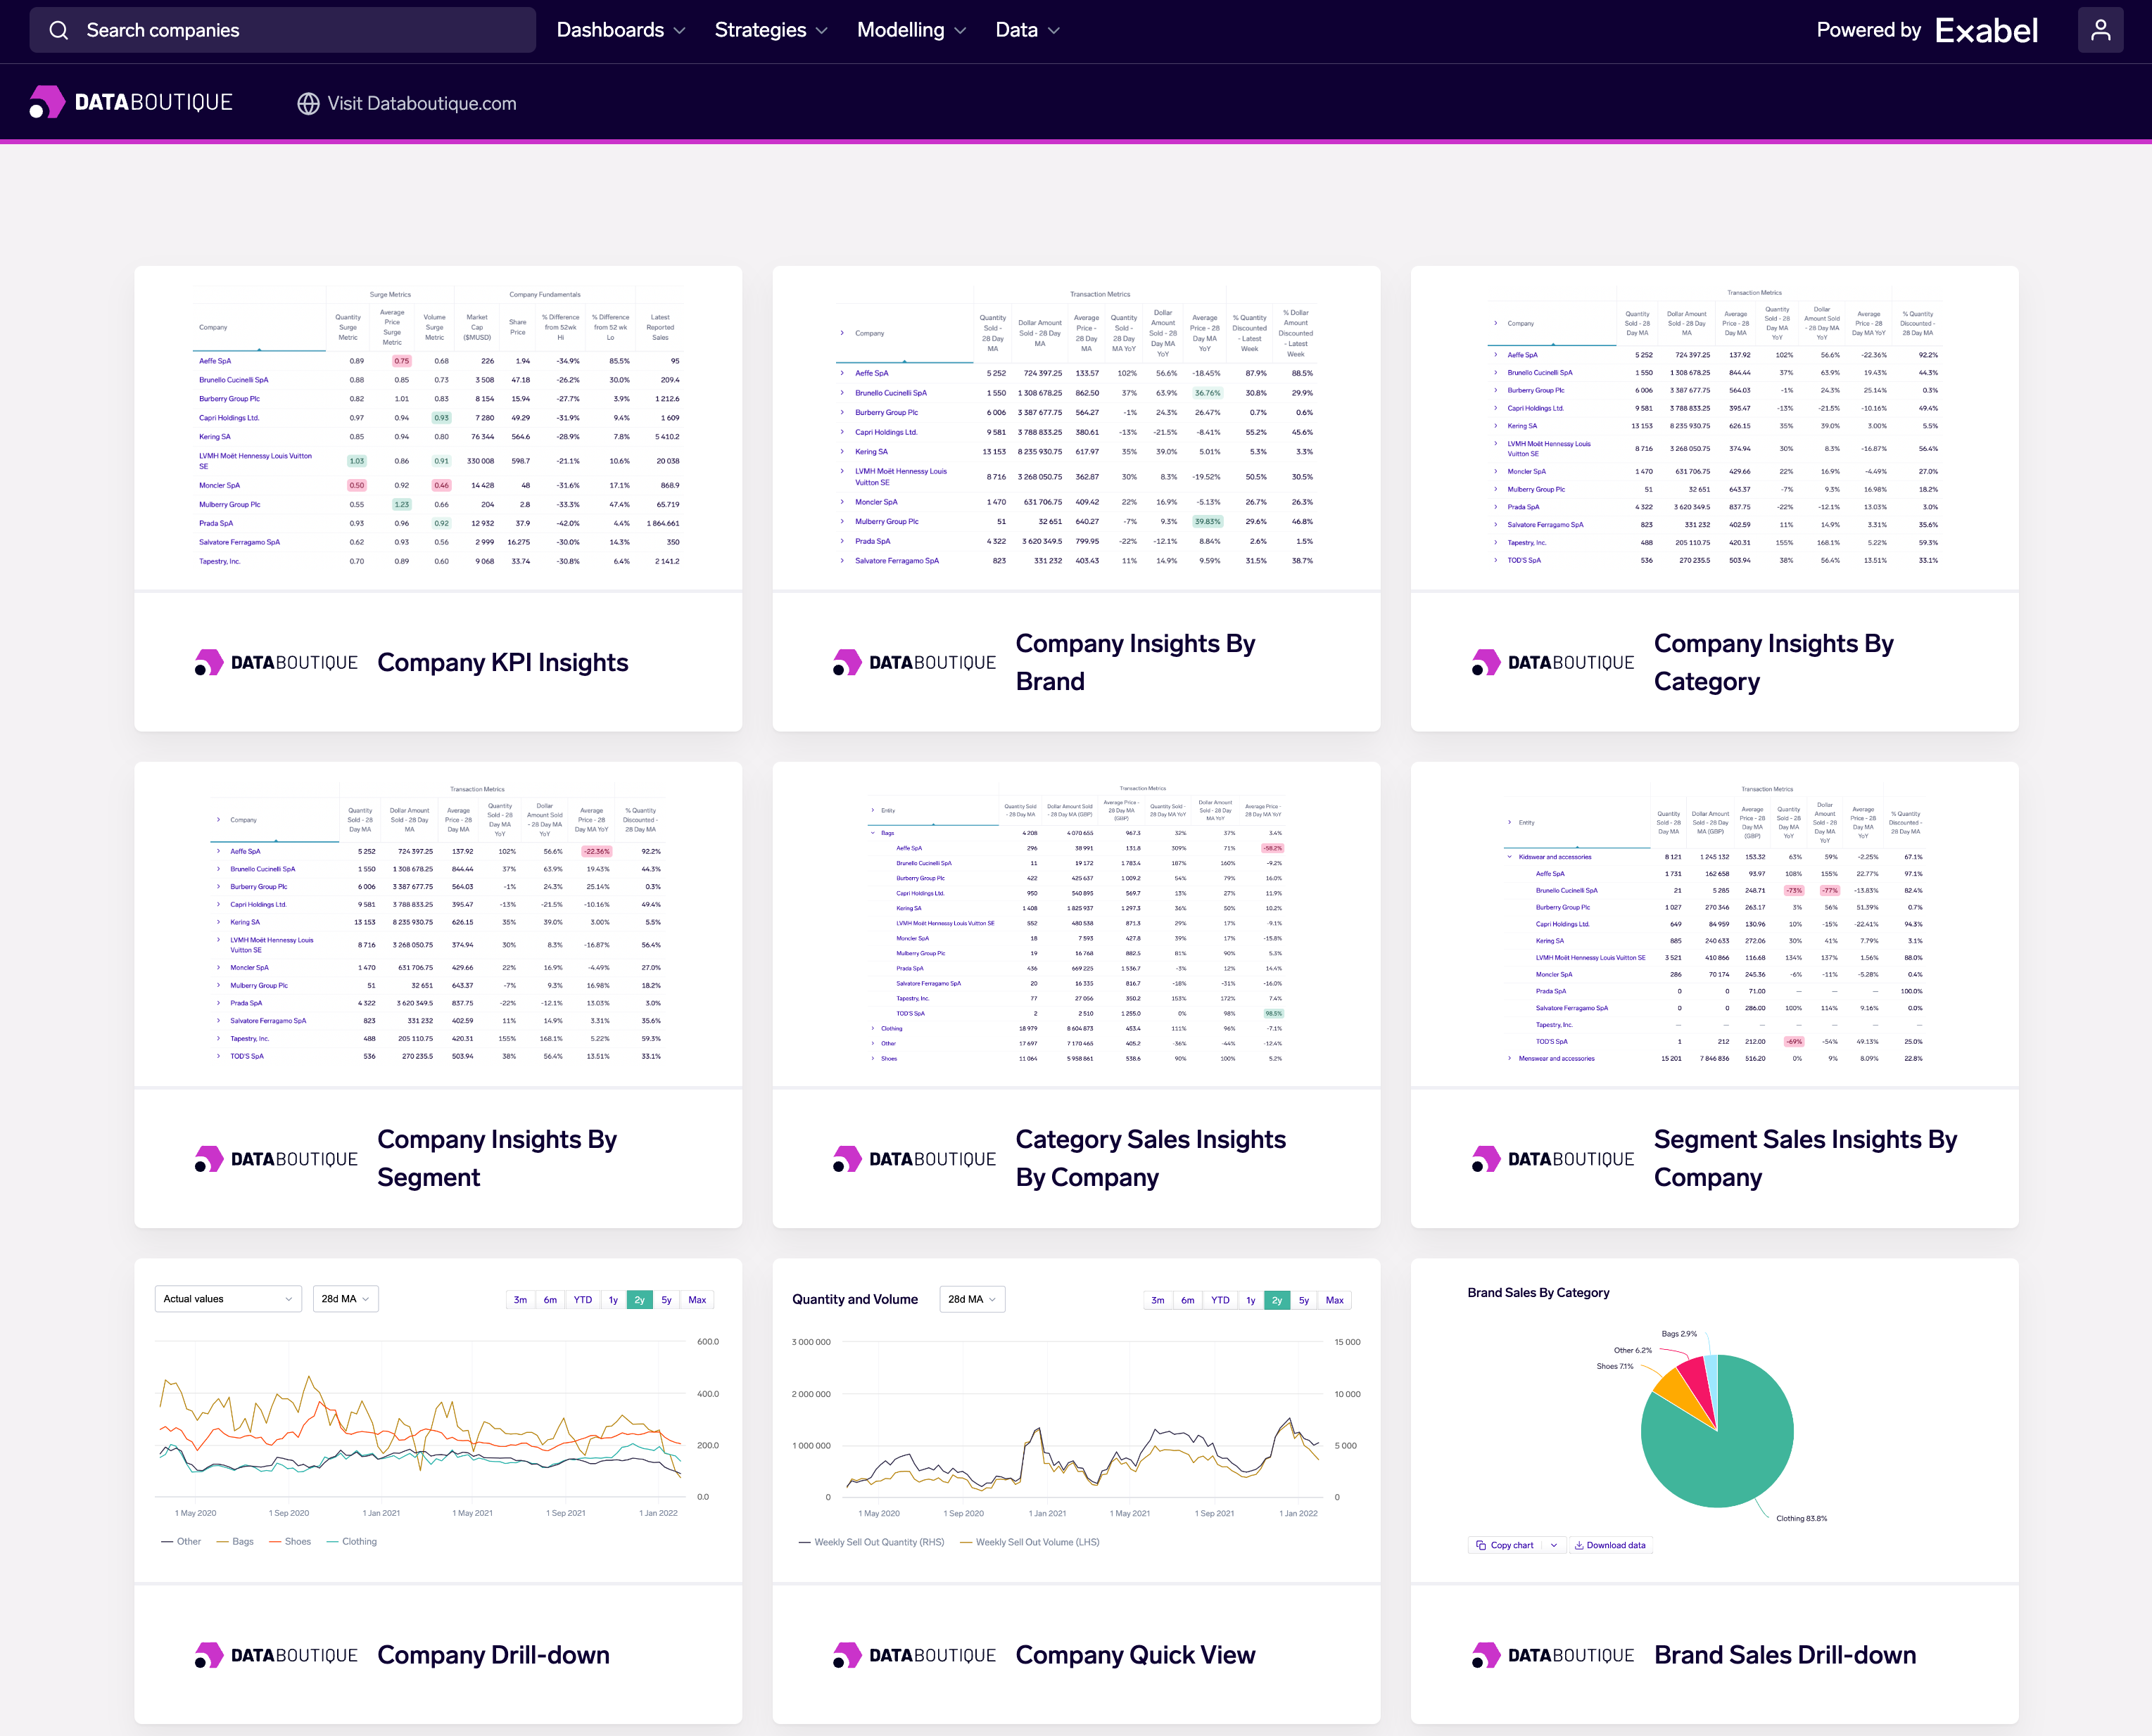Viewport: 2152px width, 1736px height.
Task: Open the Data menu
Action: (x=1027, y=30)
